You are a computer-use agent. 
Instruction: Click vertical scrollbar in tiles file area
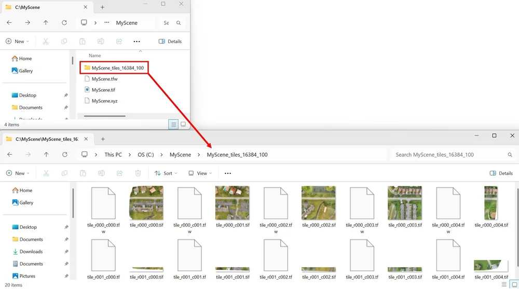point(517,228)
